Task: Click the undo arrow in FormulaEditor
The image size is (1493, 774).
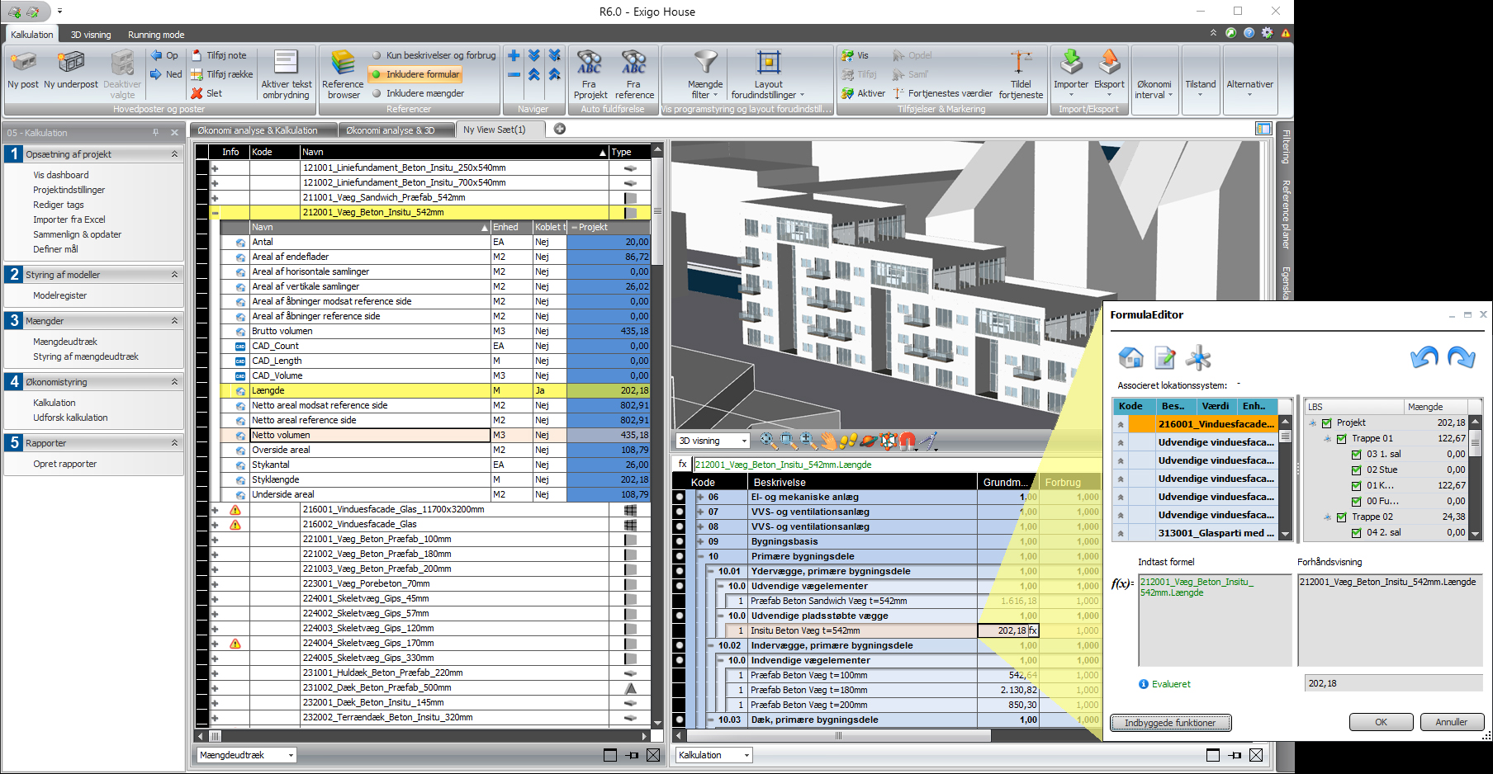Action: click(x=1423, y=358)
